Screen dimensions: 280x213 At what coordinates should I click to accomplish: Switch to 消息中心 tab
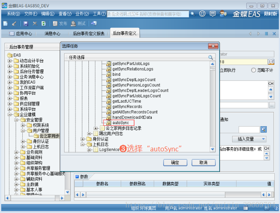point(52,34)
